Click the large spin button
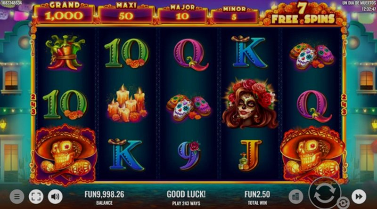 coord(325,193)
